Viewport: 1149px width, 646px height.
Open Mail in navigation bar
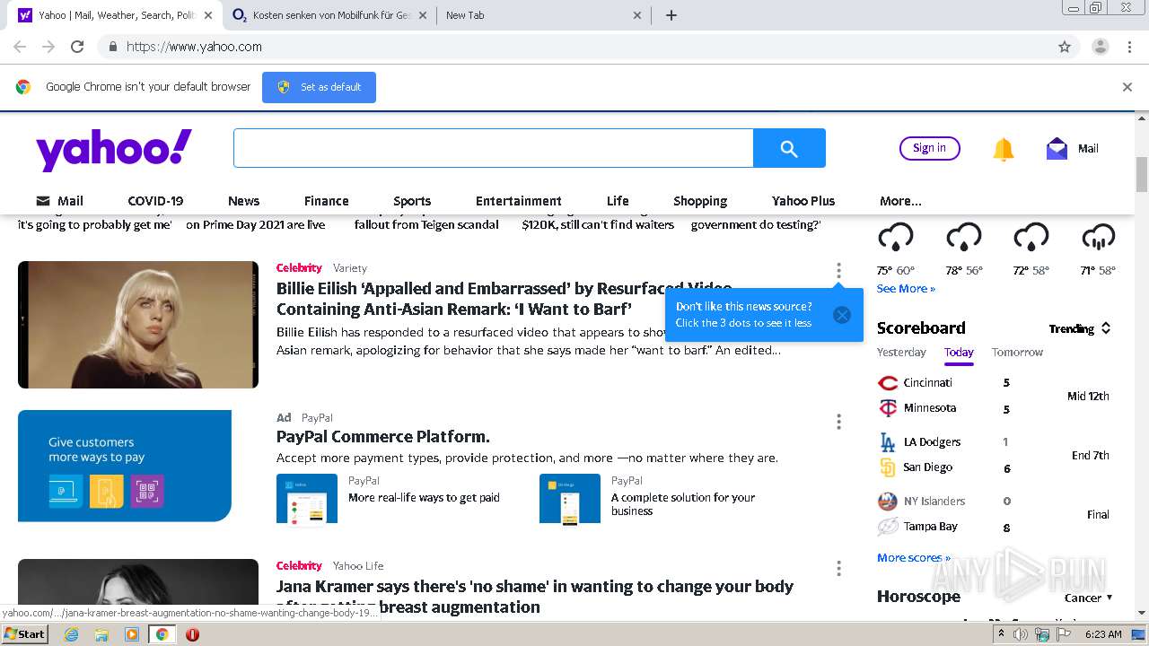tap(59, 201)
